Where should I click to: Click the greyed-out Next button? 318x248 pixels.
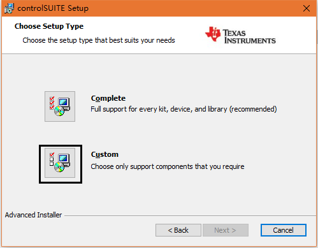[226, 230]
